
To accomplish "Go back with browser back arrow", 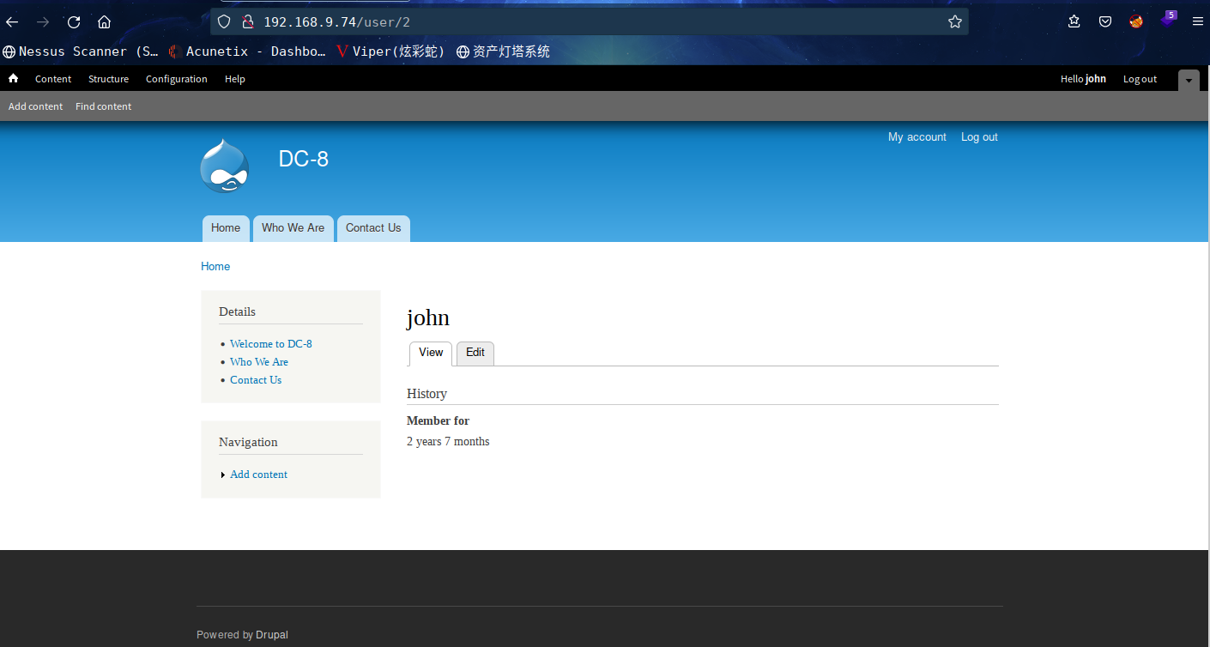I will click(x=12, y=22).
